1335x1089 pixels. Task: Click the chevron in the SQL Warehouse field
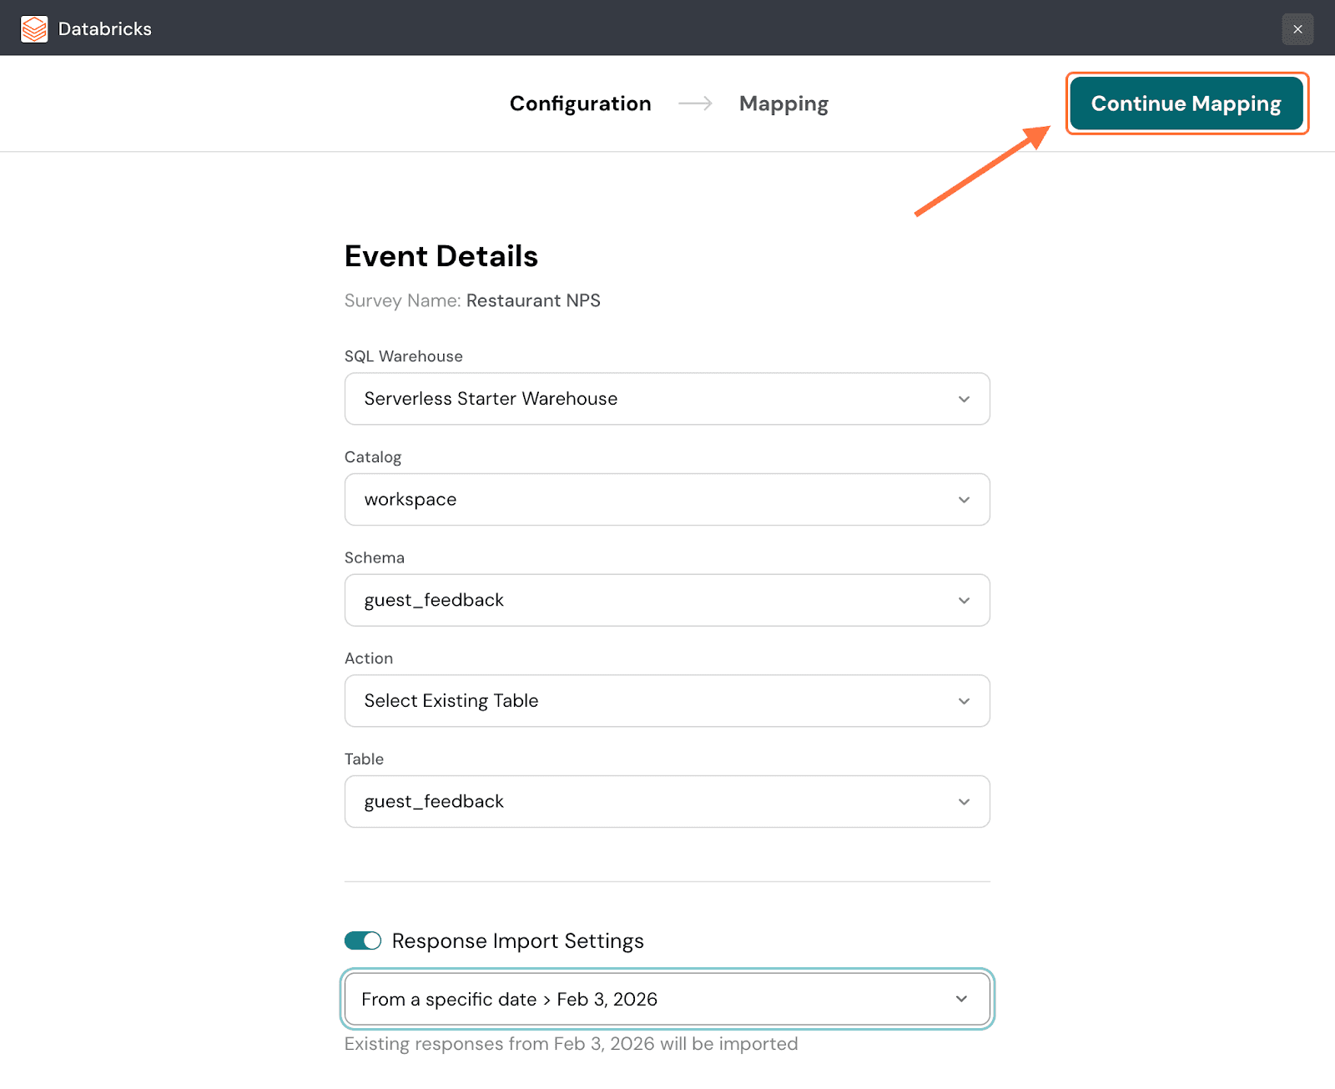(964, 400)
